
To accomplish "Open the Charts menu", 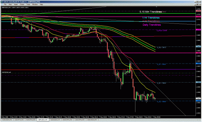I will coord(22,4).
